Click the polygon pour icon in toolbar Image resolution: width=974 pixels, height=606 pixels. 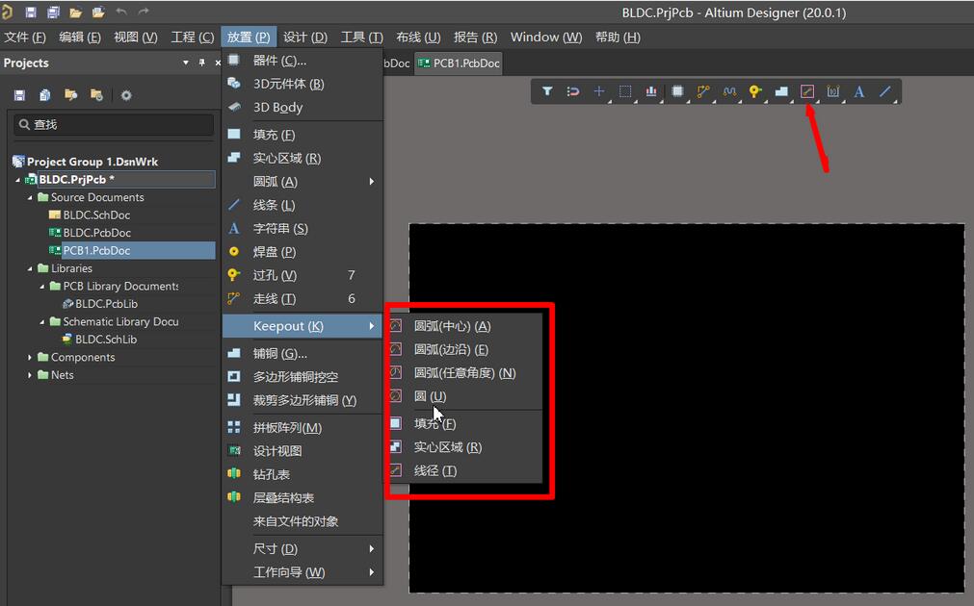(x=781, y=91)
